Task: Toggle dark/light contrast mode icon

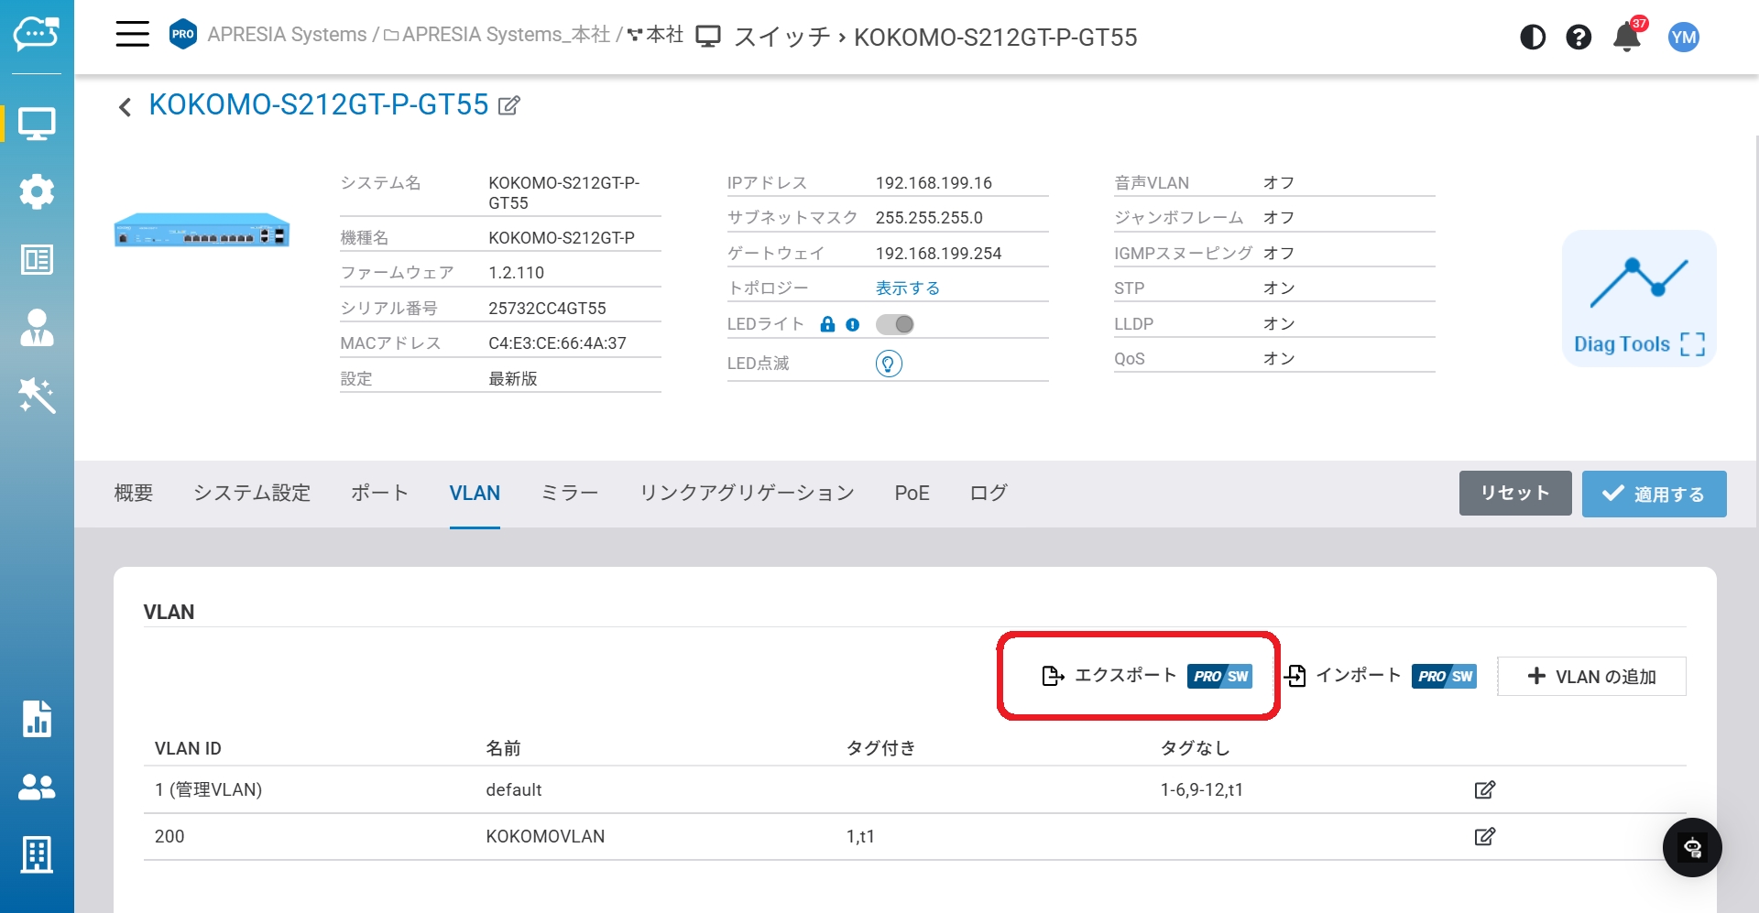Action: click(1532, 38)
